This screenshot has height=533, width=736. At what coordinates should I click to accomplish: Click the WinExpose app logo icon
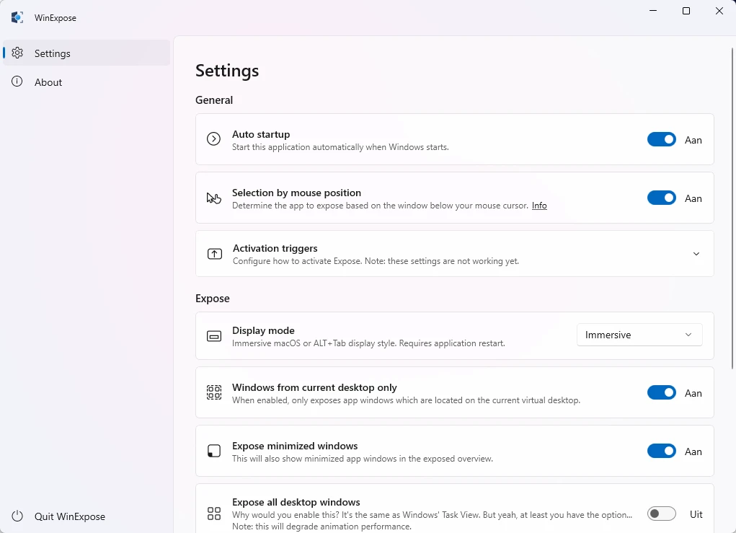[17, 17]
